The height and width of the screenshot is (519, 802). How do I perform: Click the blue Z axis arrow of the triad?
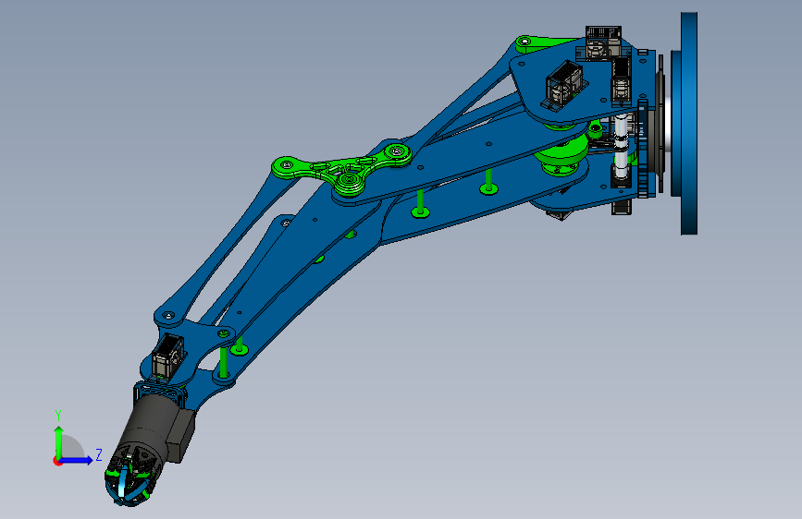77,460
